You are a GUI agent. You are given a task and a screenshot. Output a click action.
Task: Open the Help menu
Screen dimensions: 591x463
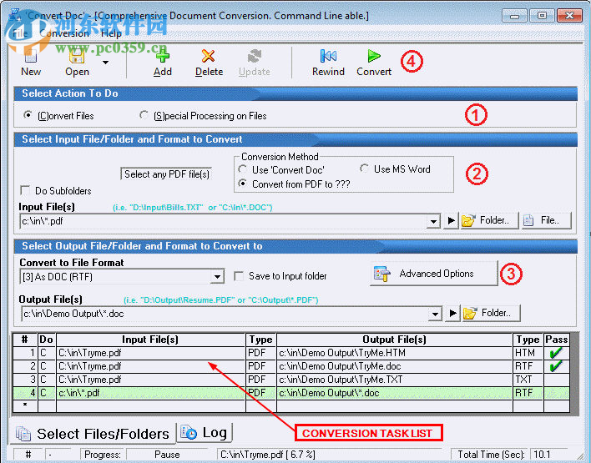tap(111, 33)
